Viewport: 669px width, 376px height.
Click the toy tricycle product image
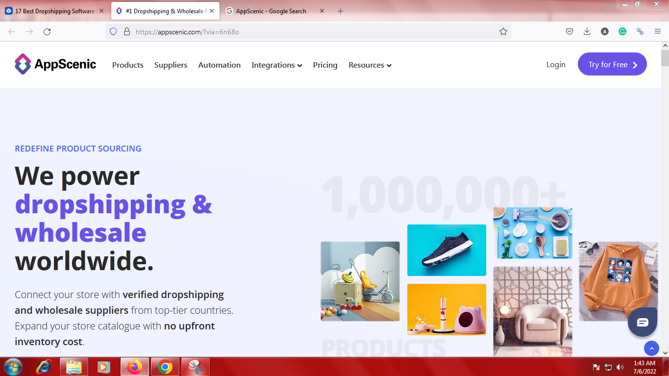pyautogui.click(x=360, y=281)
